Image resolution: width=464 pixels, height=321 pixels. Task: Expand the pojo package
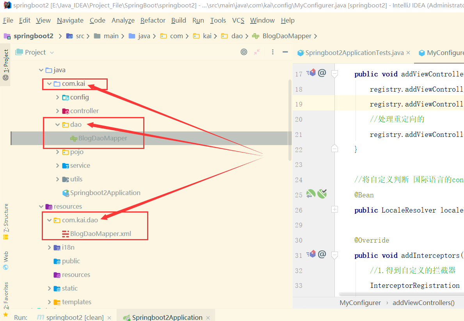[x=58, y=152]
